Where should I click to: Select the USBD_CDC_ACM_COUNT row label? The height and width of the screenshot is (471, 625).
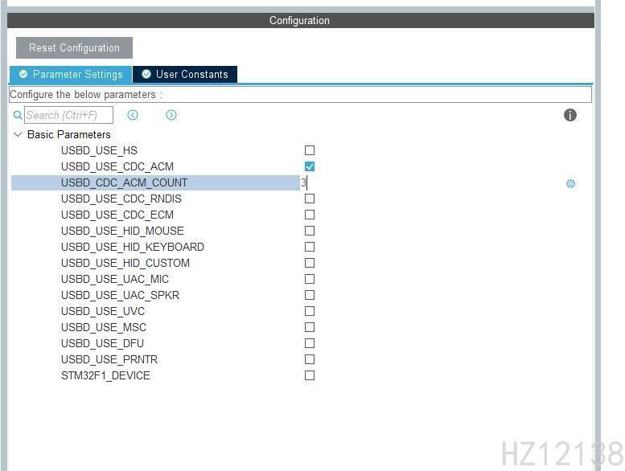(x=124, y=182)
